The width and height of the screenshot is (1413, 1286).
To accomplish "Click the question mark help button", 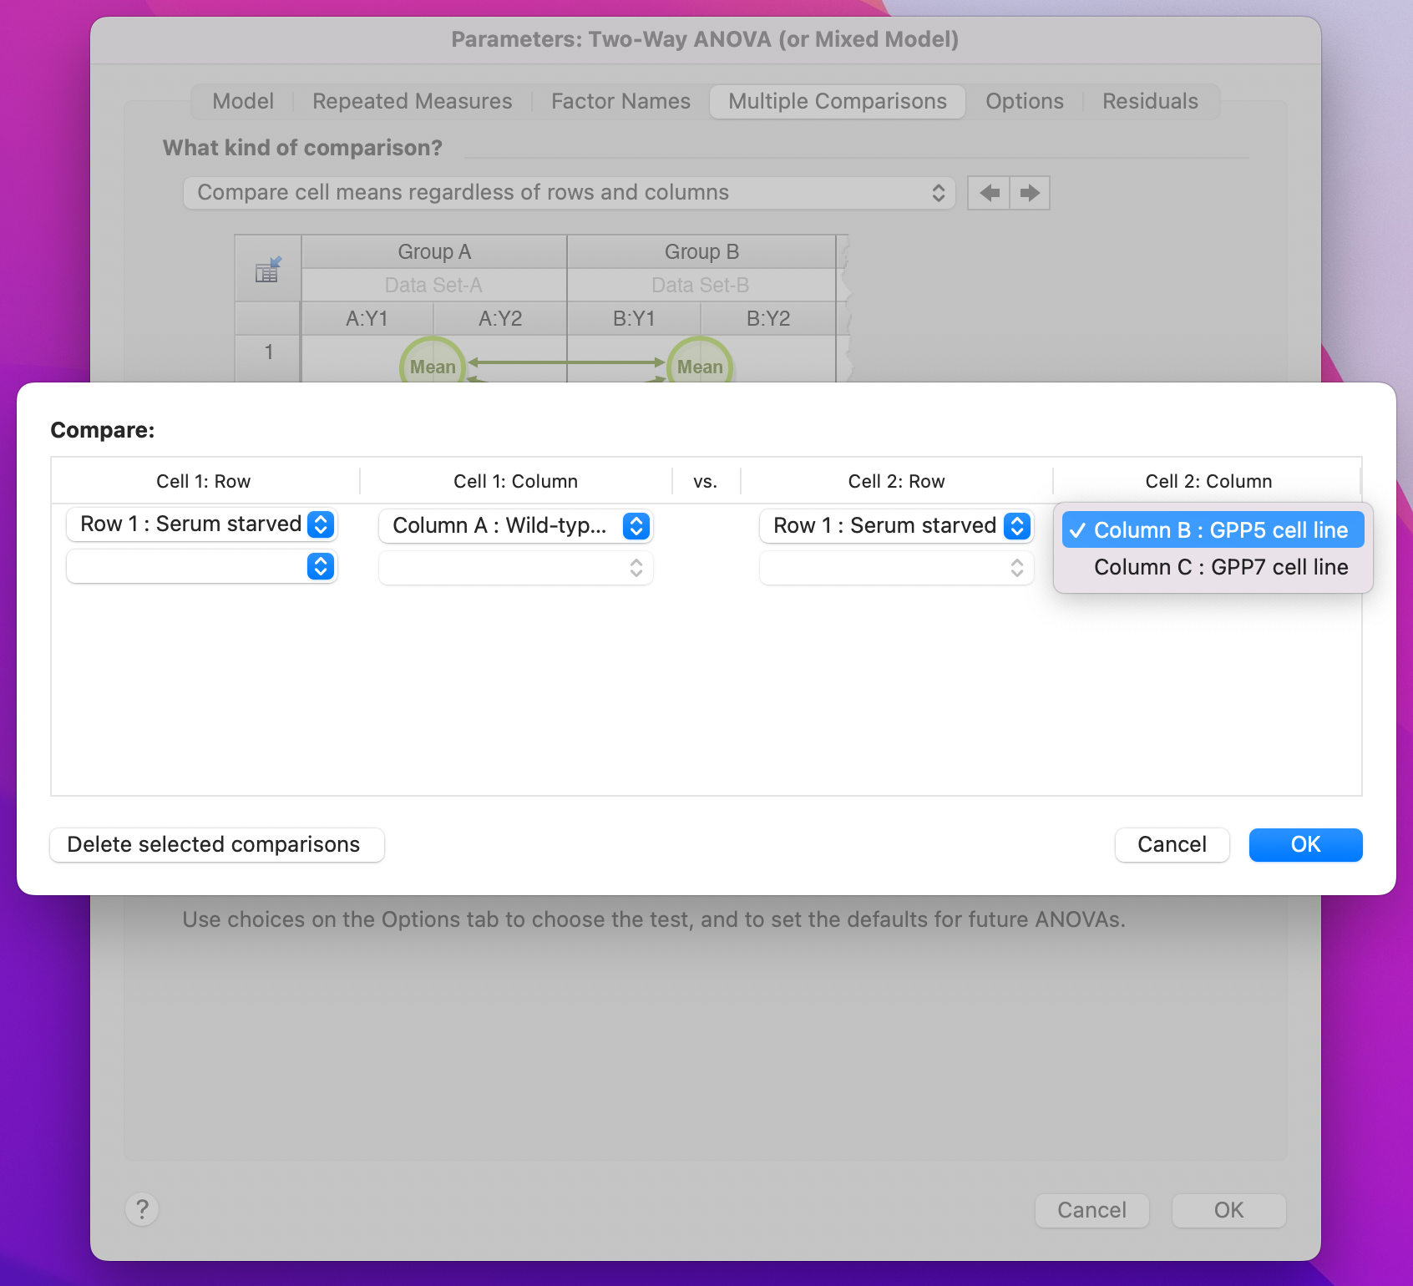I will tap(142, 1208).
